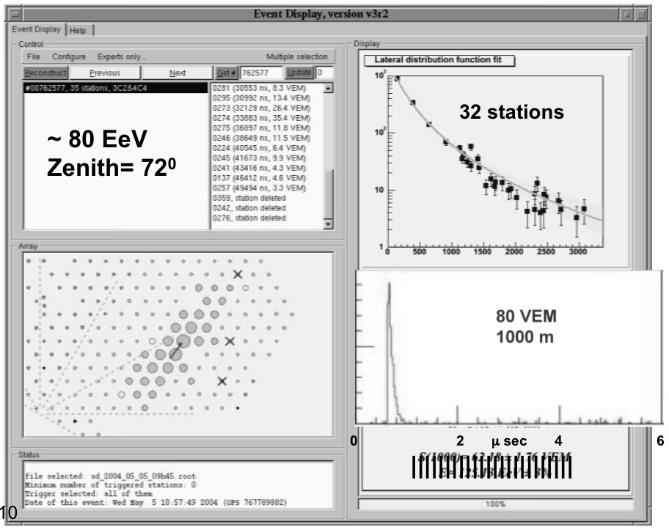The height and width of the screenshot is (532, 669).
Task: Click the 'Date of this event' status line
Action: click(x=156, y=503)
